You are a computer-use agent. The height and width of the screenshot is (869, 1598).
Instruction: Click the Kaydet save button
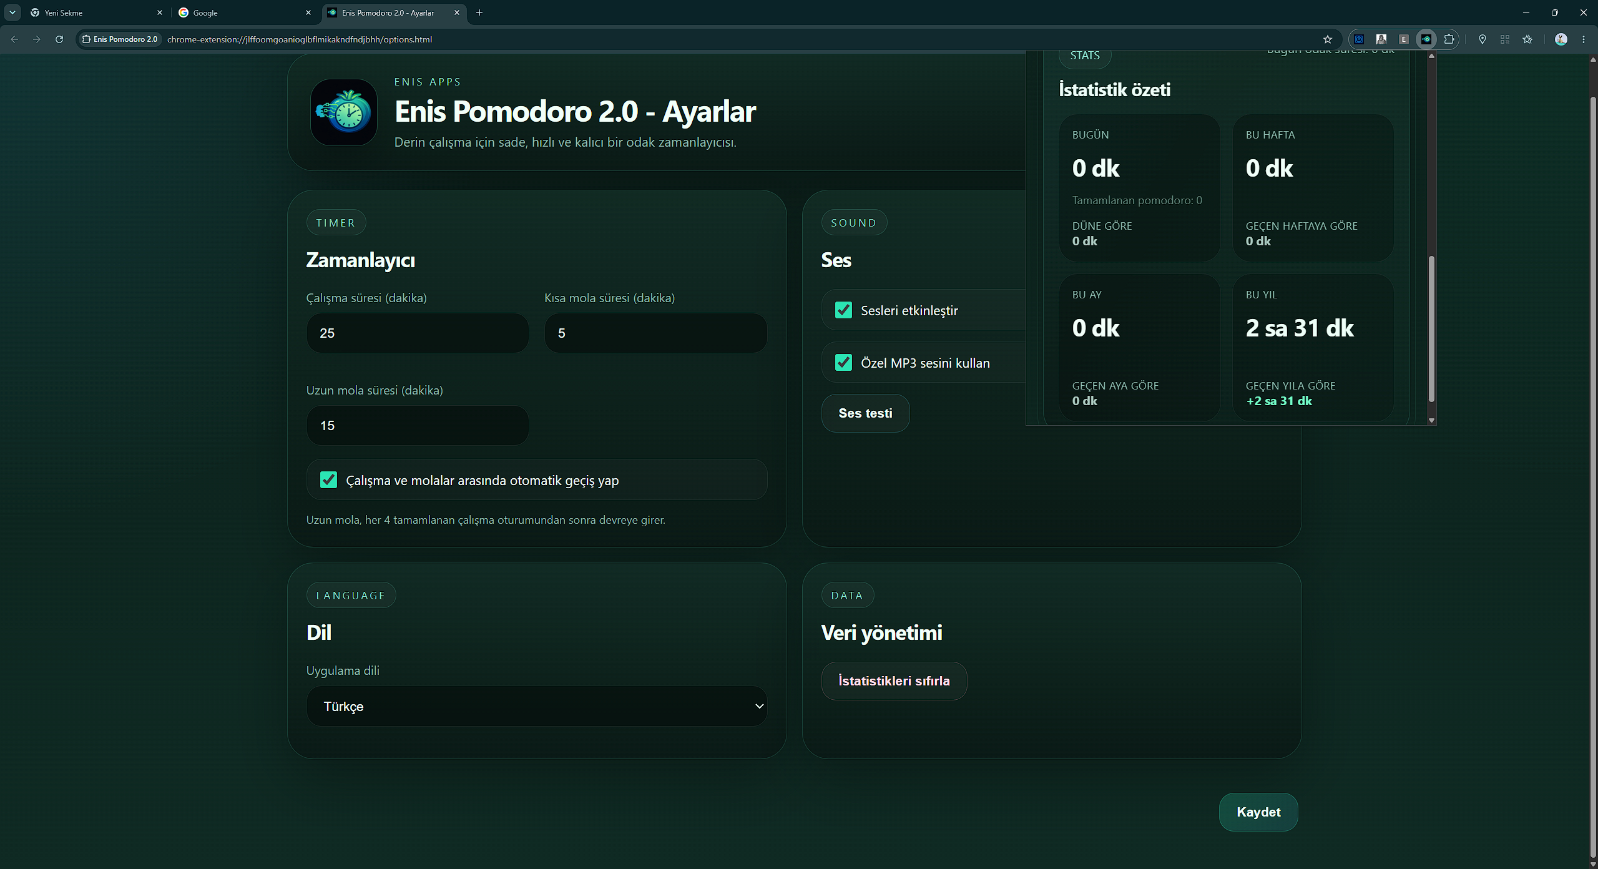1258,812
